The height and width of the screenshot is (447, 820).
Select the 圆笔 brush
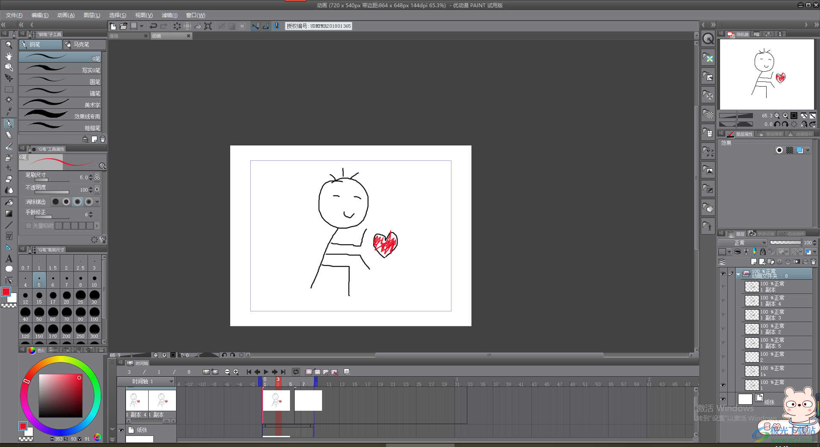tap(60, 81)
